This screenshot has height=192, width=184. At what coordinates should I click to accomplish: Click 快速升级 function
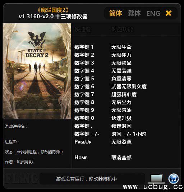(121, 118)
